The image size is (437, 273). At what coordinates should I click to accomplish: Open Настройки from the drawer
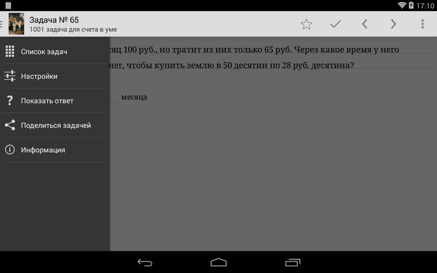pos(55,76)
